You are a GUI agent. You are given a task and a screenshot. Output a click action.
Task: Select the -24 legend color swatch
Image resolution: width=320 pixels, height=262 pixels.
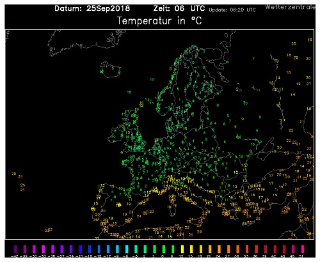(x=71, y=249)
